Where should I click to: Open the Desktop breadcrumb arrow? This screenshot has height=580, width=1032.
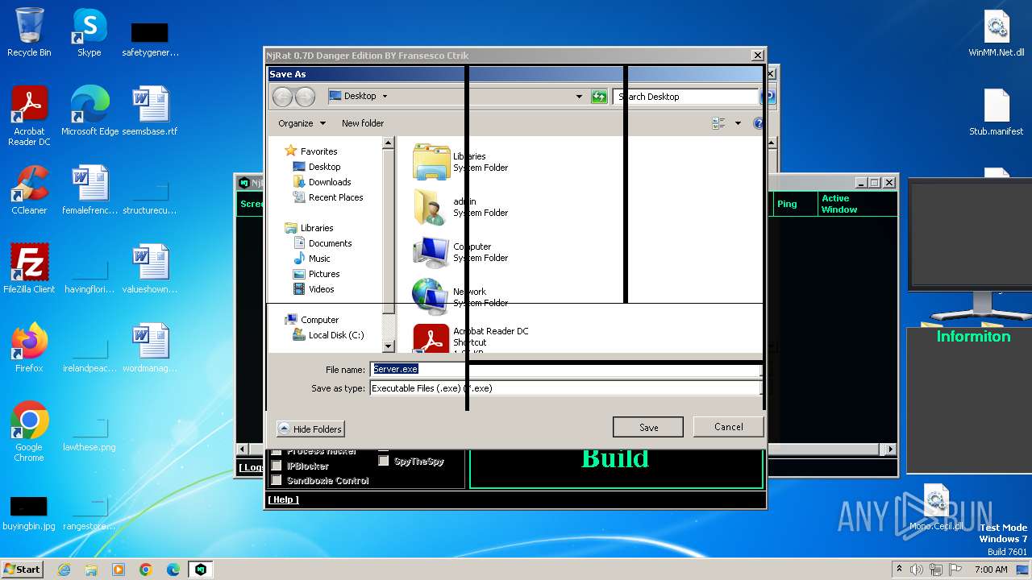(x=385, y=96)
